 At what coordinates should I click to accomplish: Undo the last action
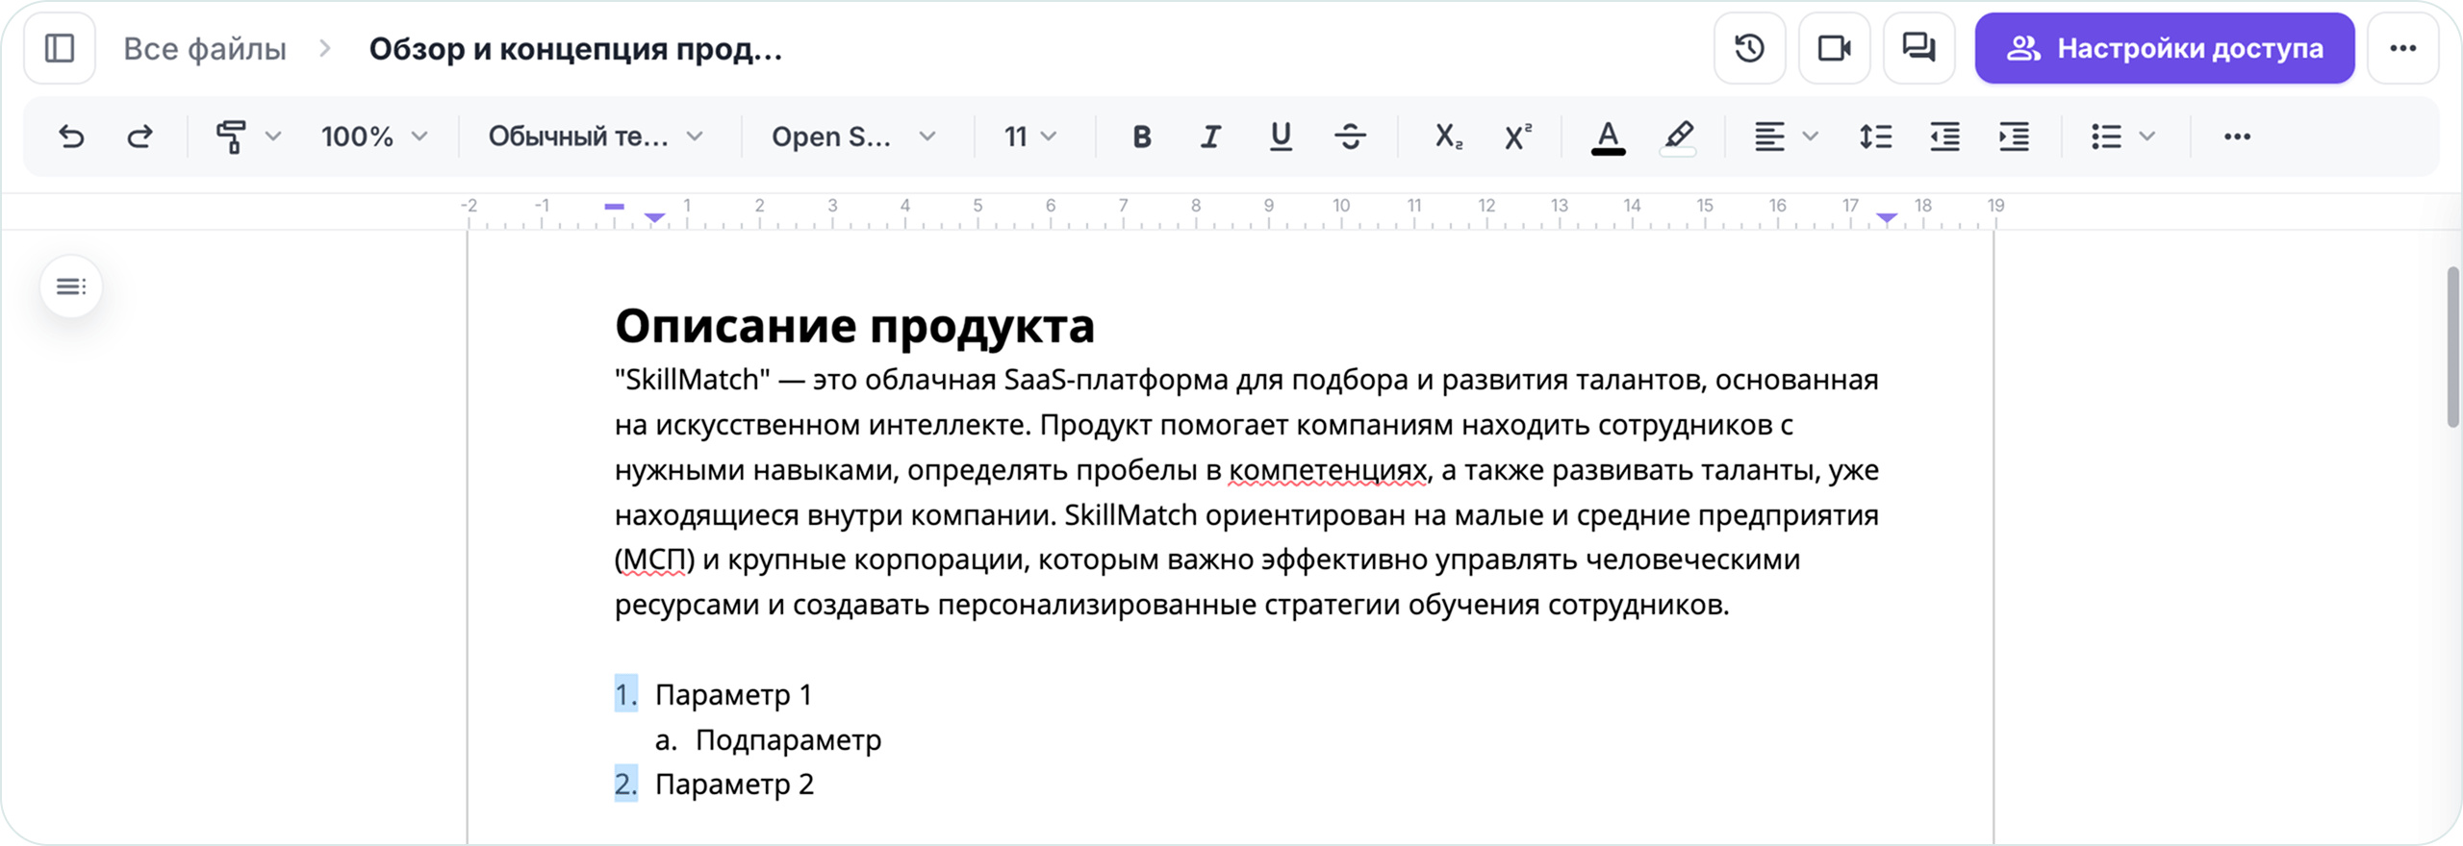pyautogui.click(x=71, y=137)
